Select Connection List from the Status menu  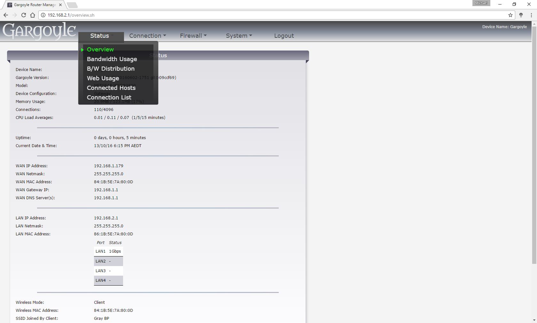pos(109,97)
